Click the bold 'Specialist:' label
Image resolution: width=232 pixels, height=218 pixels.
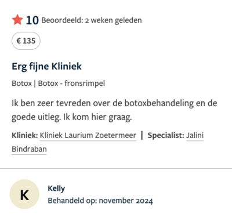[x=166, y=135]
